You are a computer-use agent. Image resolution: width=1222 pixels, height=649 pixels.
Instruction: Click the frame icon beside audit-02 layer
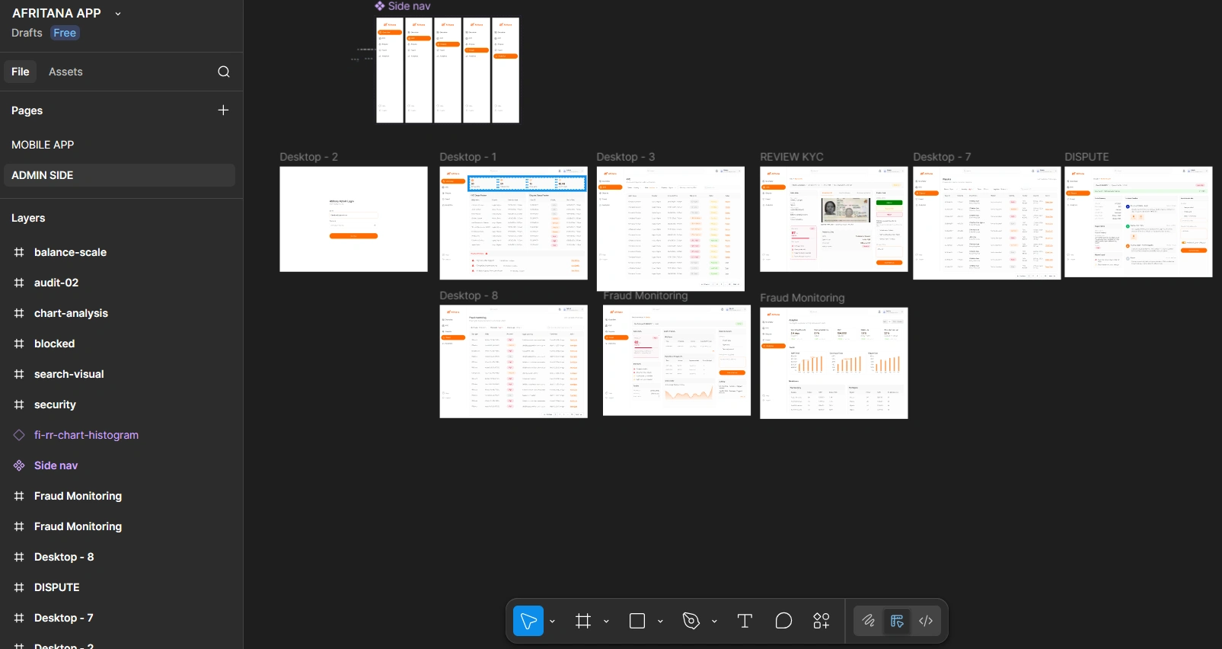pos(19,283)
